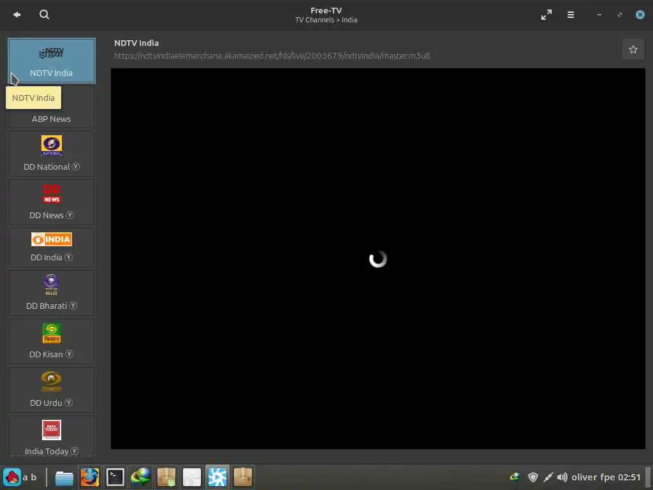Click the YouTube badge beside DD National

coord(75,167)
